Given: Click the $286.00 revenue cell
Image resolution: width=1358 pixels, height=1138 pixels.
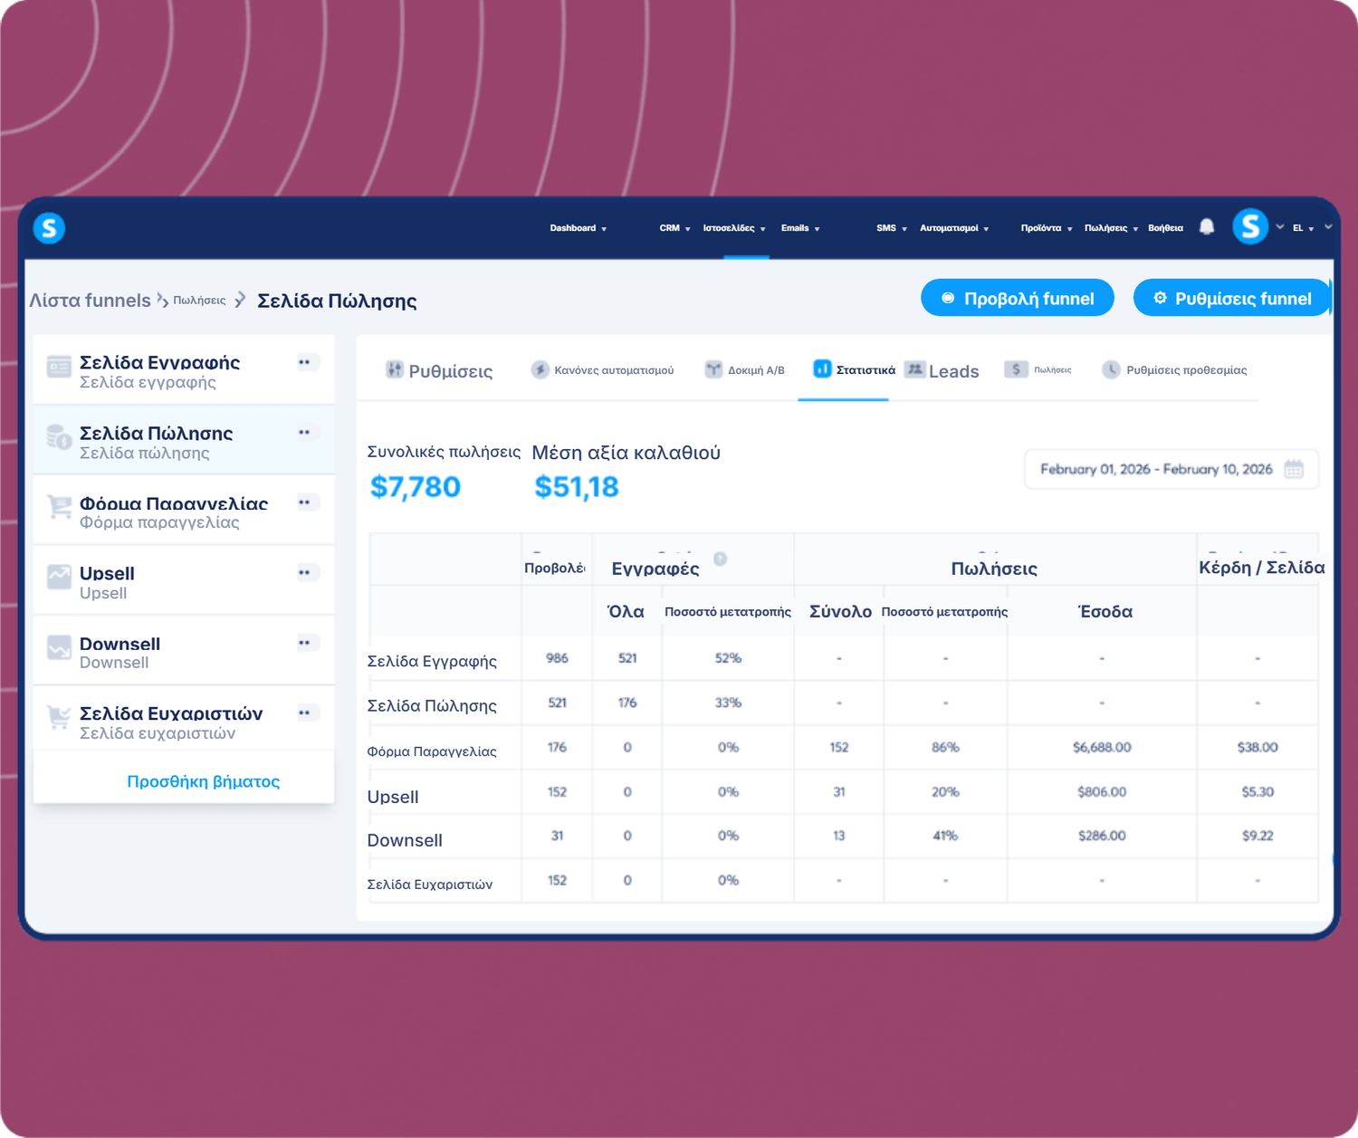Looking at the screenshot, I should click(x=1102, y=836).
